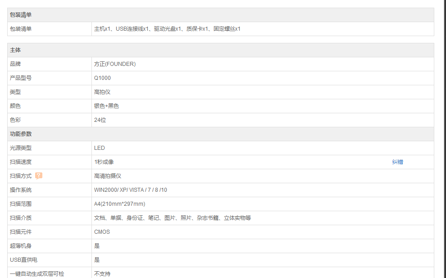This screenshot has height=278, width=446.
Task: Click the 主机x1、USB连接线x1 package contents value
Action: click(167, 29)
